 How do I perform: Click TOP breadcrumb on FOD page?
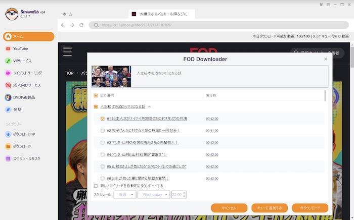tap(70, 73)
